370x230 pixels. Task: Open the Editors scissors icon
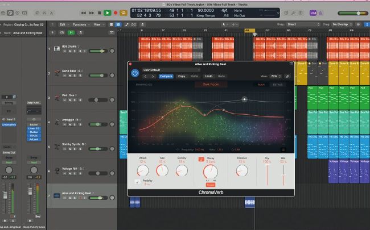pyautogui.click(x=51, y=13)
